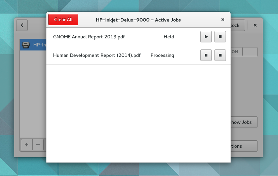This screenshot has height=176, width=278.
Task: Open printer Options button in background window
Action: [244, 146]
